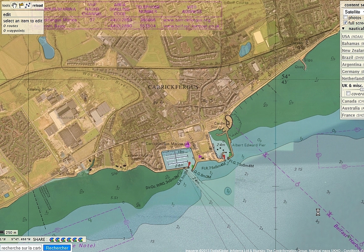Expand the Argentina charts section
Screen dimensions: 364x252
click(353, 64)
